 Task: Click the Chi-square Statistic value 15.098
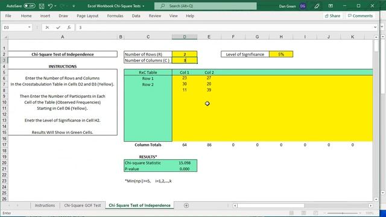[185, 163]
